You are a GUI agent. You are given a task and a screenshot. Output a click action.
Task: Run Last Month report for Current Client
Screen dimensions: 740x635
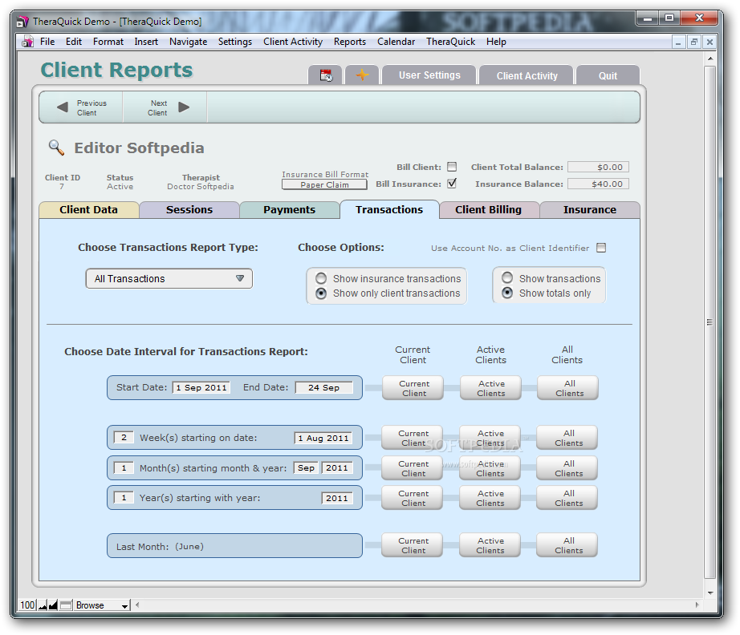(413, 545)
